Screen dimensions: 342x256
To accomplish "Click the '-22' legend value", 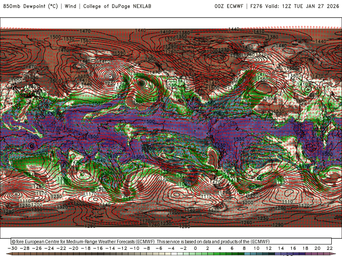I will tap(61, 248).
